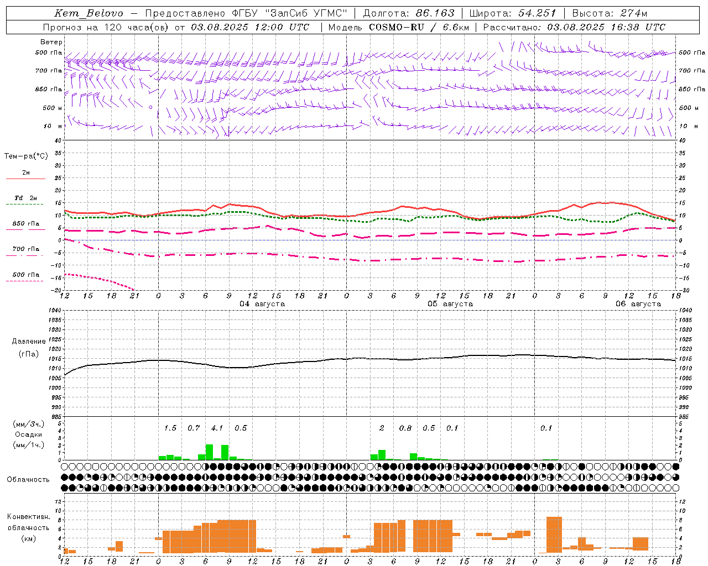Select the (мм/3ч.) units label

(28, 424)
